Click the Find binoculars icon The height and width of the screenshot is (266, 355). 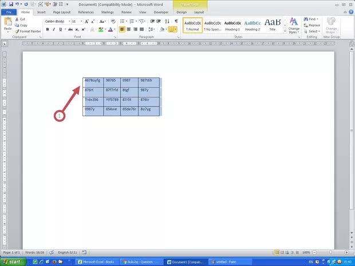pos(305,19)
